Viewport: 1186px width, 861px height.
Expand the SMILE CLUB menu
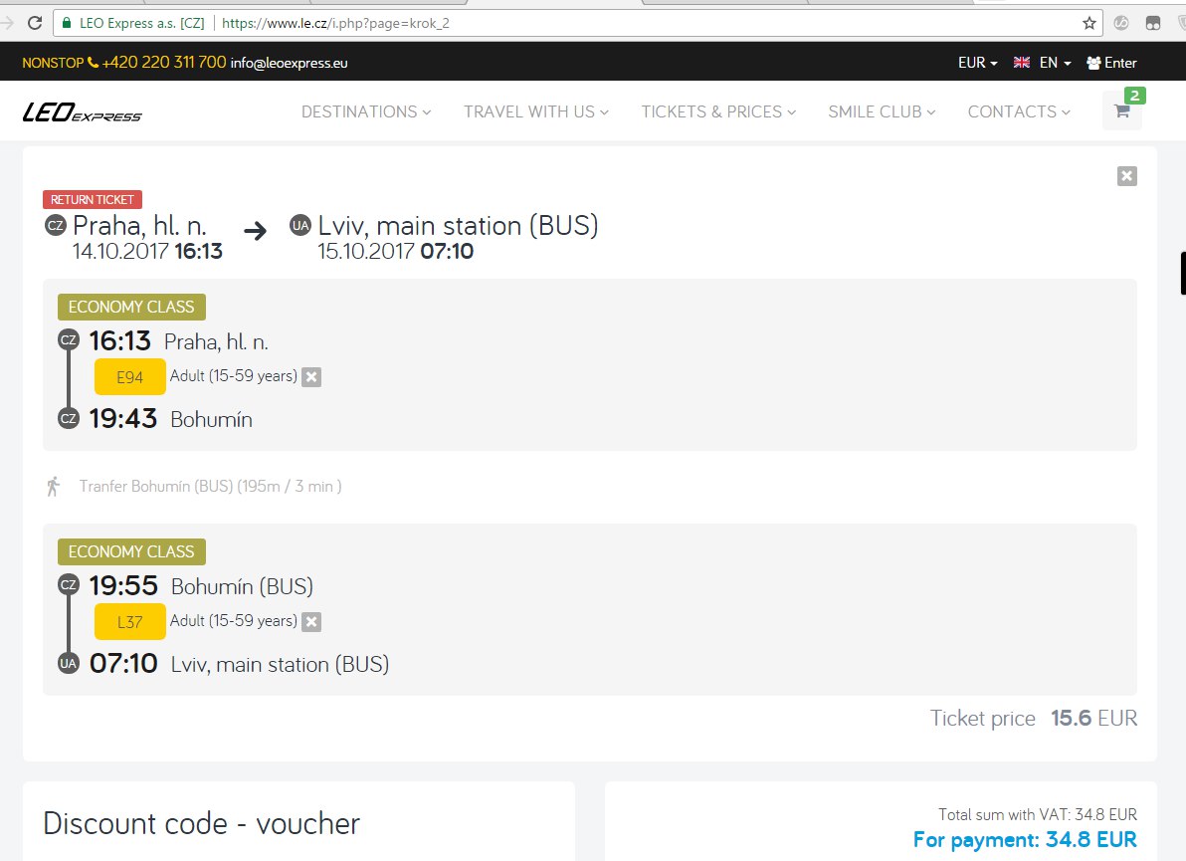pyautogui.click(x=882, y=111)
